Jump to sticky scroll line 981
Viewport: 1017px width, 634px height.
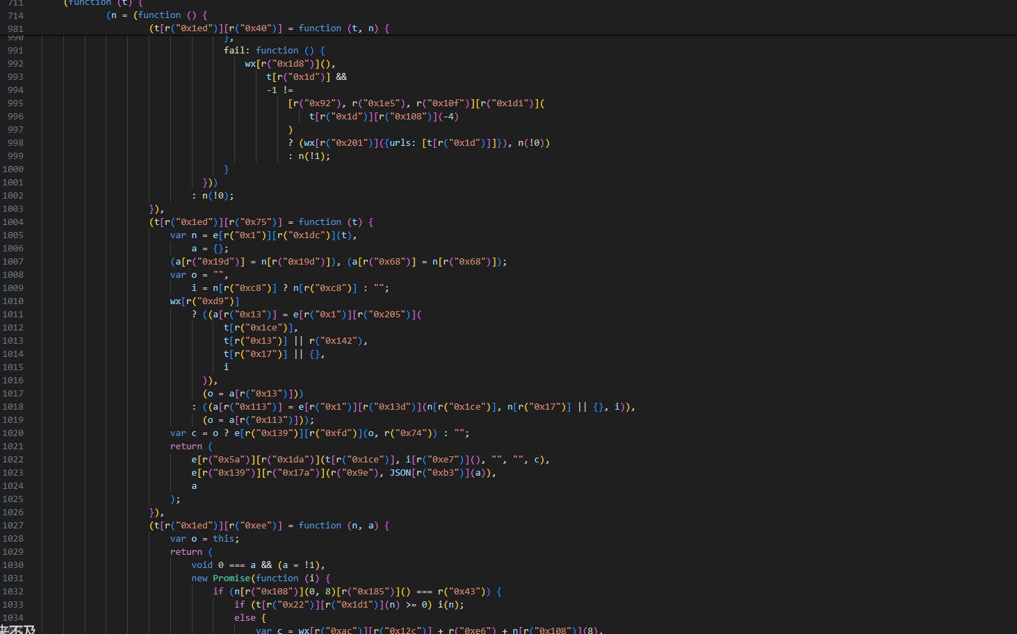click(15, 28)
